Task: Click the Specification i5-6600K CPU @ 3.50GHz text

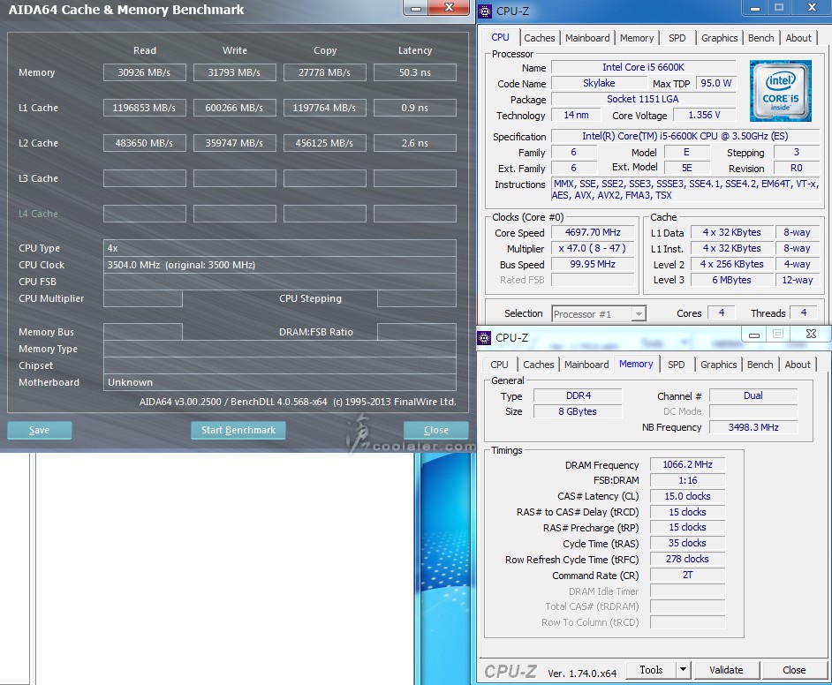Action: pos(685,136)
